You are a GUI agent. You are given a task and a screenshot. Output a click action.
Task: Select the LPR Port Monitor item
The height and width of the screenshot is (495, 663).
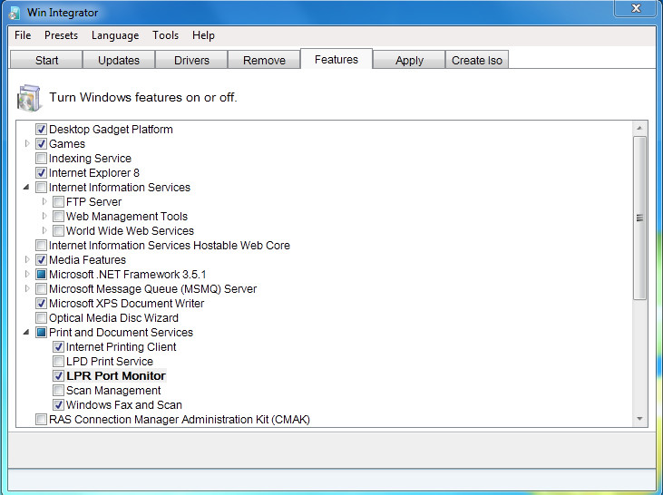pyautogui.click(x=115, y=376)
